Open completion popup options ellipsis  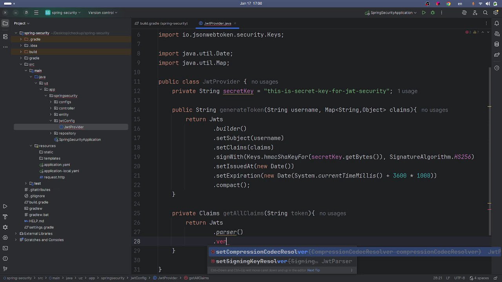tap(352, 270)
